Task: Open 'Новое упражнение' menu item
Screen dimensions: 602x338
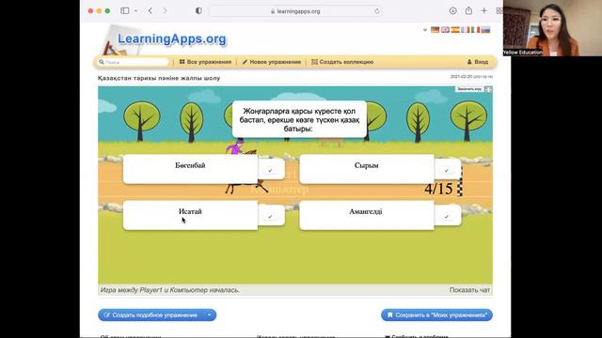Action: (272, 62)
